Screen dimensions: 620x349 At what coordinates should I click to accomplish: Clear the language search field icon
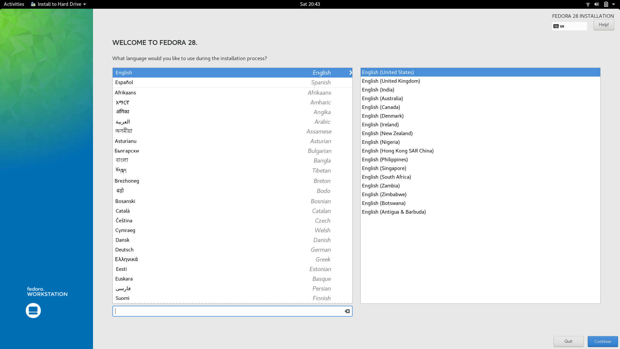(x=347, y=311)
